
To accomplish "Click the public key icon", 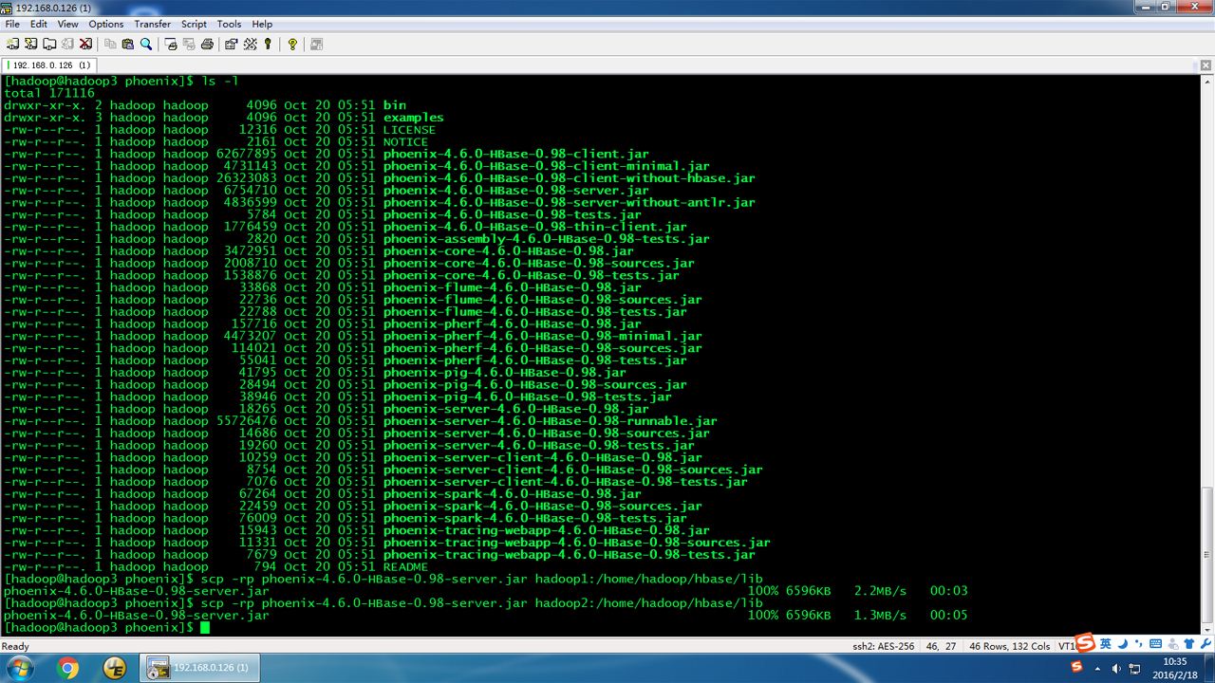I will 269,44.
